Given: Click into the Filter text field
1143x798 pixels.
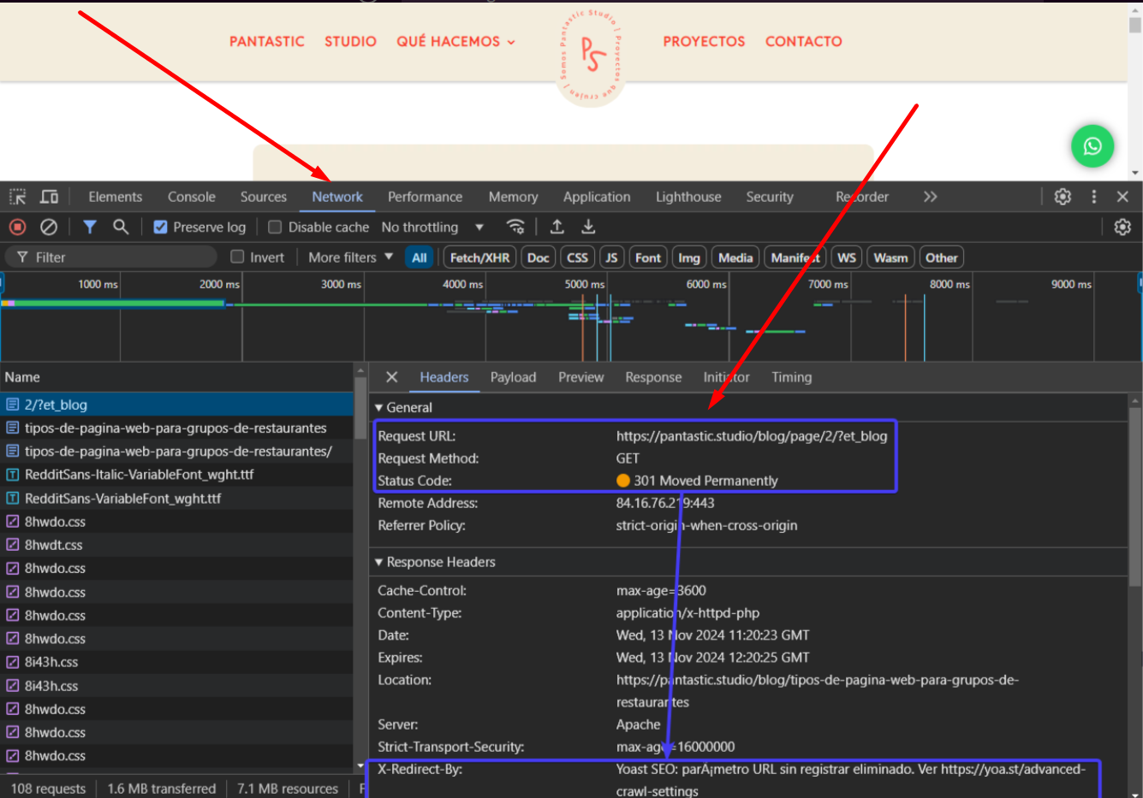Looking at the screenshot, I should tap(111, 257).
